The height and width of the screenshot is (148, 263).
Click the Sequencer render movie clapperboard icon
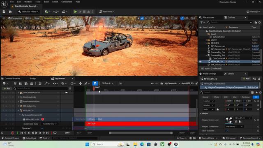click(32, 83)
